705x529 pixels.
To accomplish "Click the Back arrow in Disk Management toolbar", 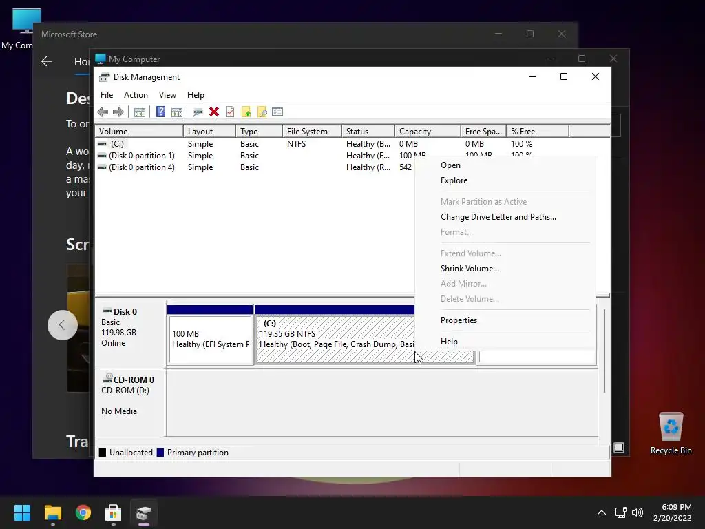I will (103, 112).
